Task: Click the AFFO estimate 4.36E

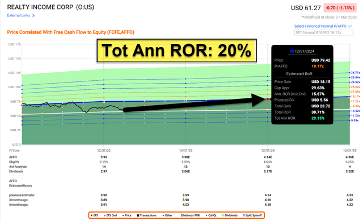Action: tap(350, 157)
